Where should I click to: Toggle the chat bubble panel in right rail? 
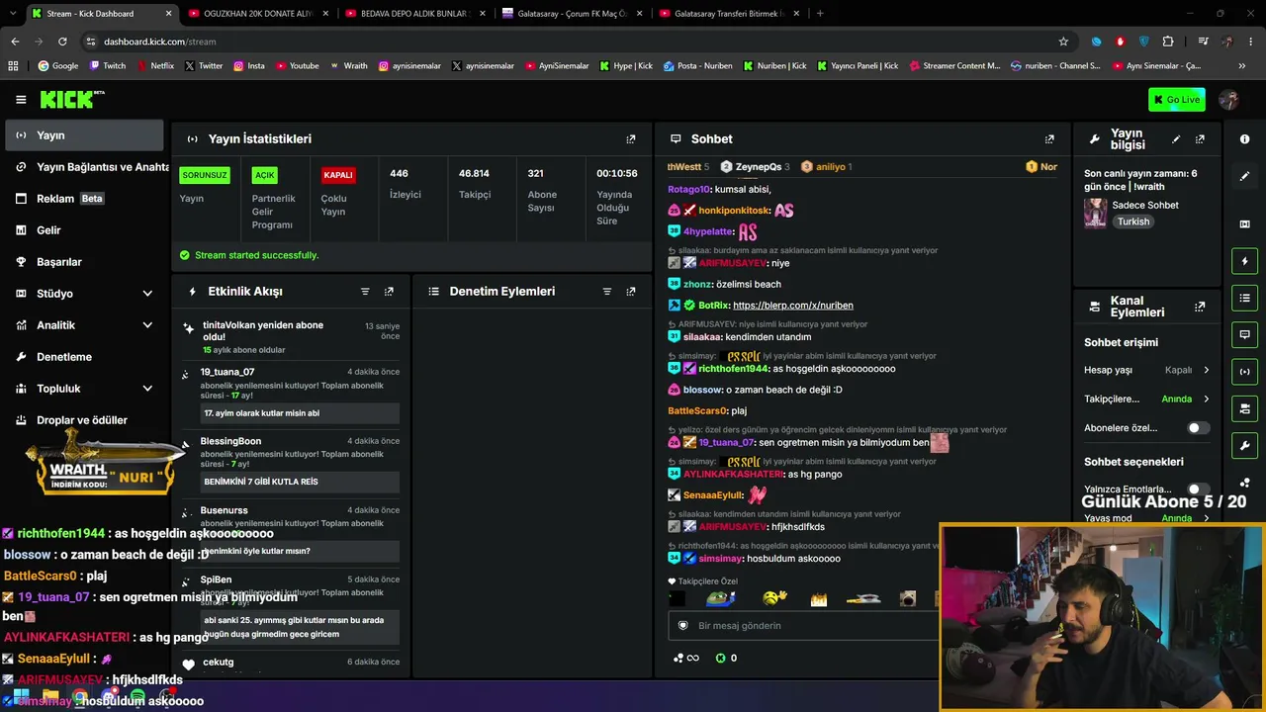1244,334
